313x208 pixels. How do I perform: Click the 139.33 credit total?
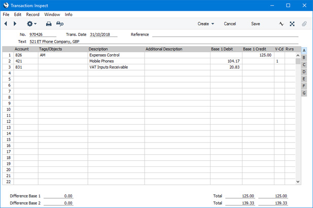(x=273, y=203)
